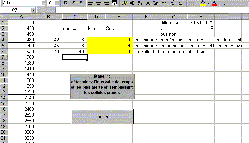The width and height of the screenshot is (249, 143).
Task: Click the 'étape 1' instructions button
Action: point(102,86)
